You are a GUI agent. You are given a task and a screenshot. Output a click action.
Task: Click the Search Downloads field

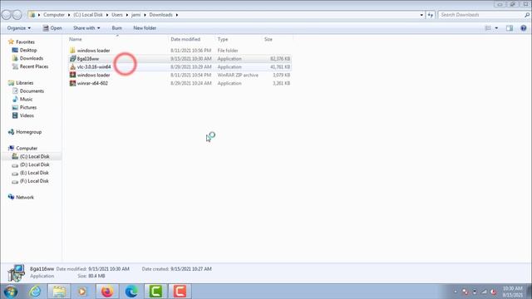pyautogui.click(x=481, y=15)
